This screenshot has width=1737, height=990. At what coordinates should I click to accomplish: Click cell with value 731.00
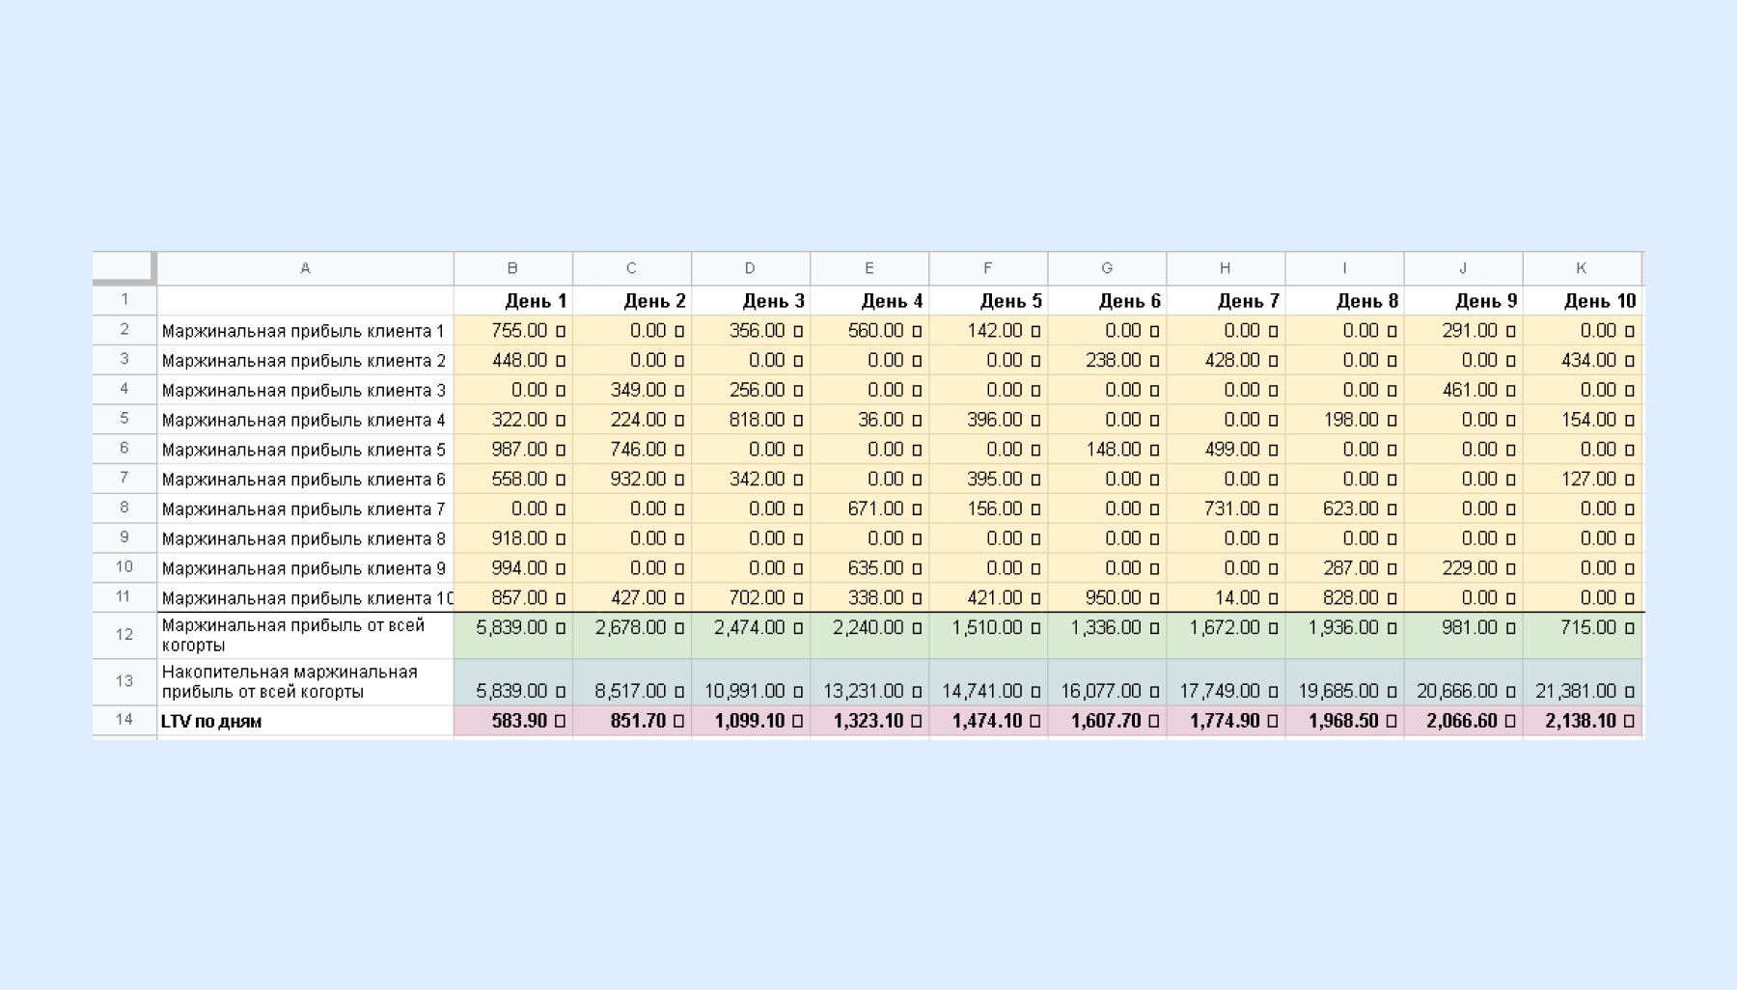[1226, 508]
